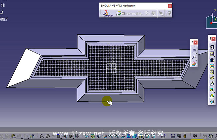Screen dimensions: 217x140
Task: Click the Isometric View cube icon
Action: pyautogui.click(x=135, y=136)
